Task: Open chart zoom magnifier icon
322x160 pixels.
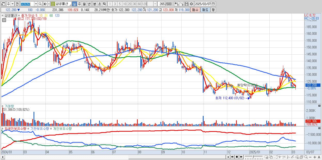Action: [x=306, y=157]
